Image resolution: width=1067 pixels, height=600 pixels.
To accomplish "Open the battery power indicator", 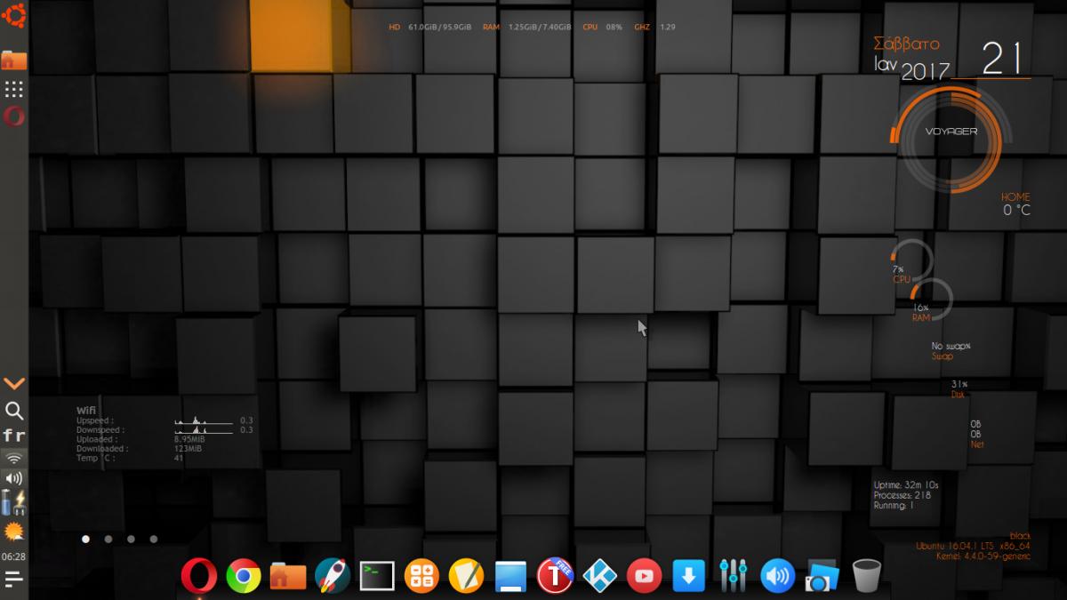I will pos(14,502).
